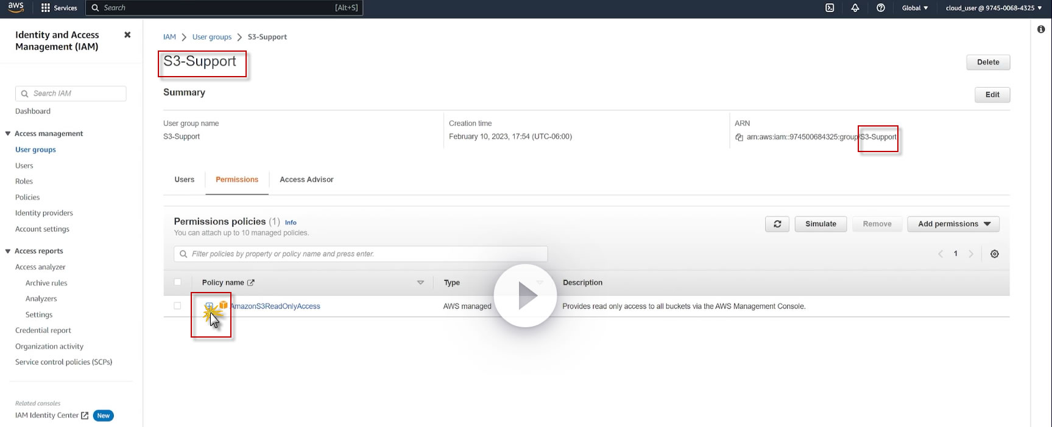Image resolution: width=1052 pixels, height=427 pixels.
Task: Open Analyzers in the sidebar
Action: coord(41,299)
